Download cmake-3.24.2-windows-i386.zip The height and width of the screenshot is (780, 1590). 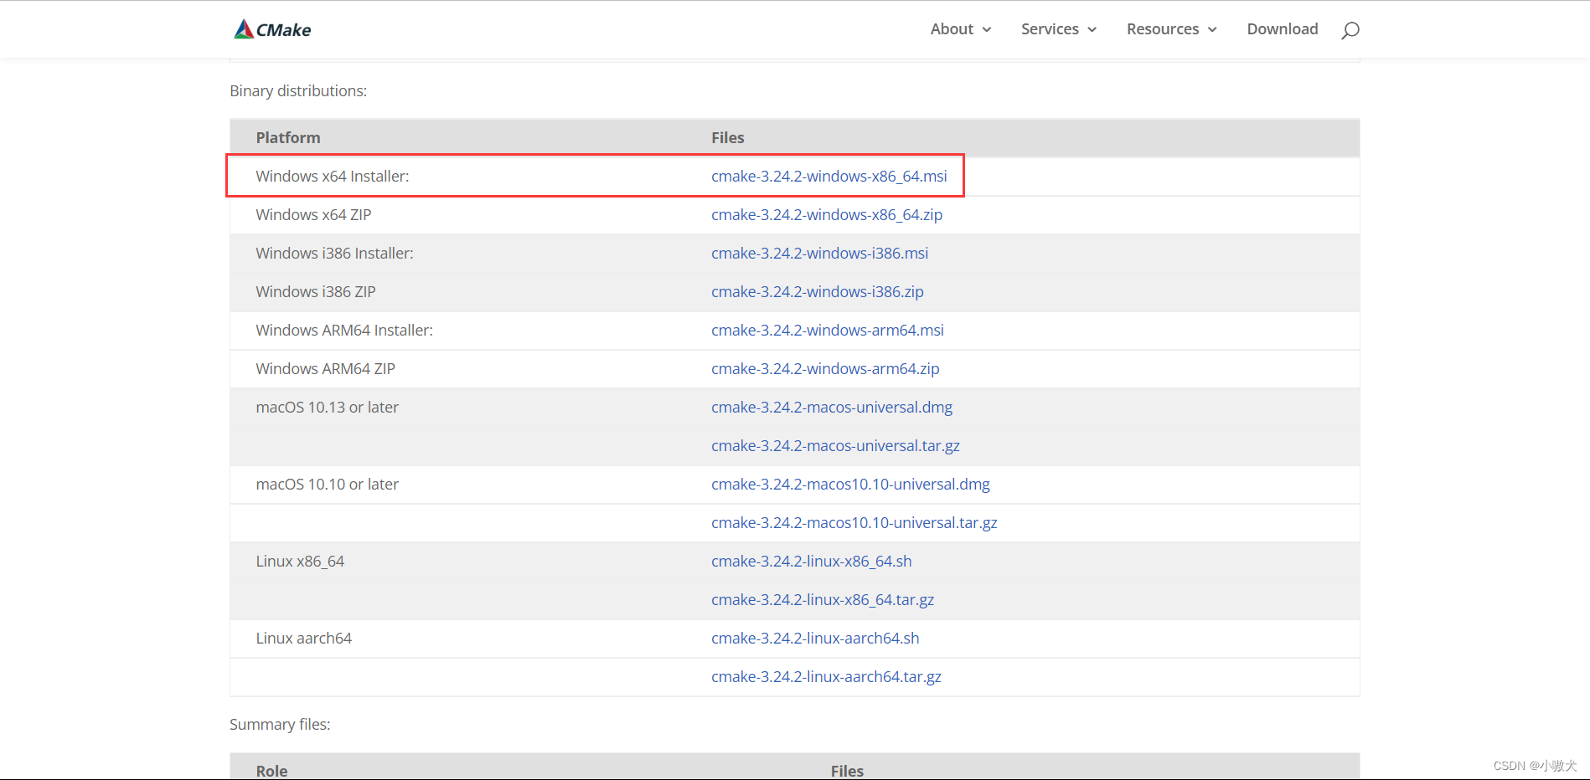coord(818,292)
